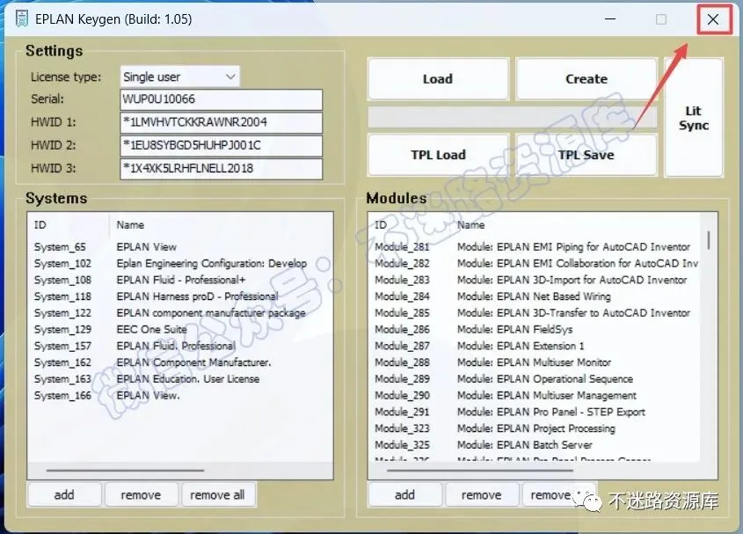Select the System_102 row
The width and height of the screenshot is (743, 534).
point(180,264)
